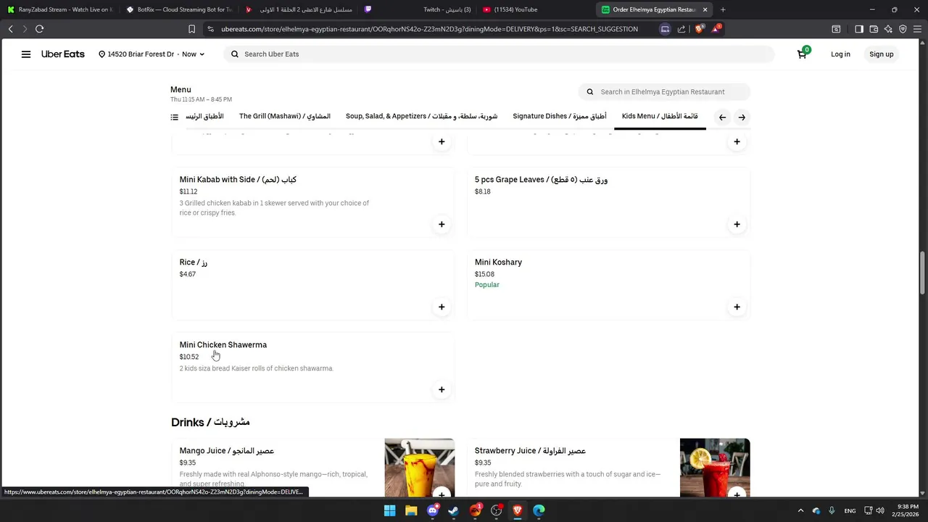The height and width of the screenshot is (522, 928).
Task: Open Microsoft Edge from taskbar
Action: tap(539, 510)
